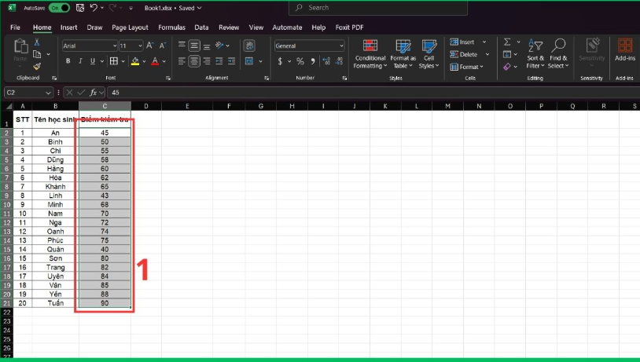The width and height of the screenshot is (640, 362).
Task: Click the Accounting dollar format icon
Action: point(280,61)
